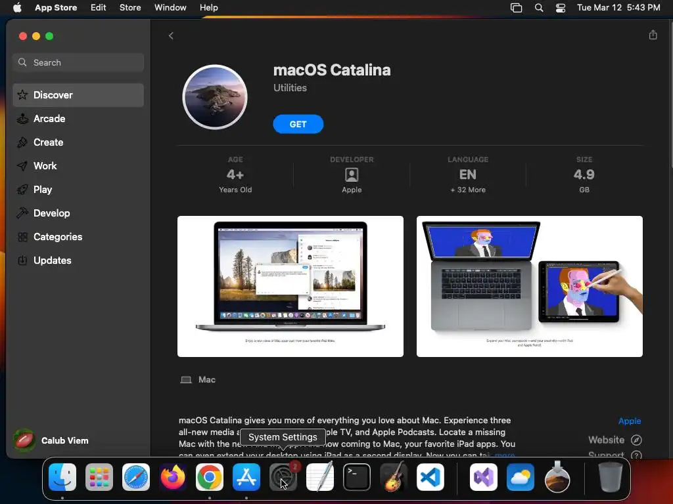Click the '4.9' size value
The image size is (673, 504).
584,175
